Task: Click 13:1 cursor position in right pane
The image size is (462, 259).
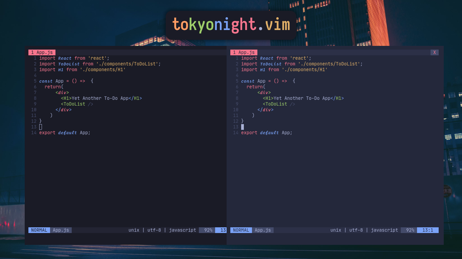Action: coord(428,230)
